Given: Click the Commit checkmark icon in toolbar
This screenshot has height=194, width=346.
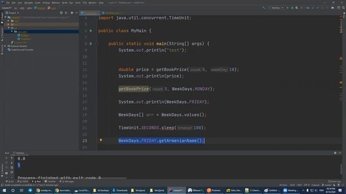Looking at the screenshot, I should [318, 8].
